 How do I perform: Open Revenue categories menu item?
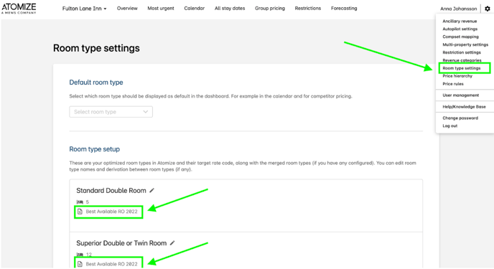point(462,60)
